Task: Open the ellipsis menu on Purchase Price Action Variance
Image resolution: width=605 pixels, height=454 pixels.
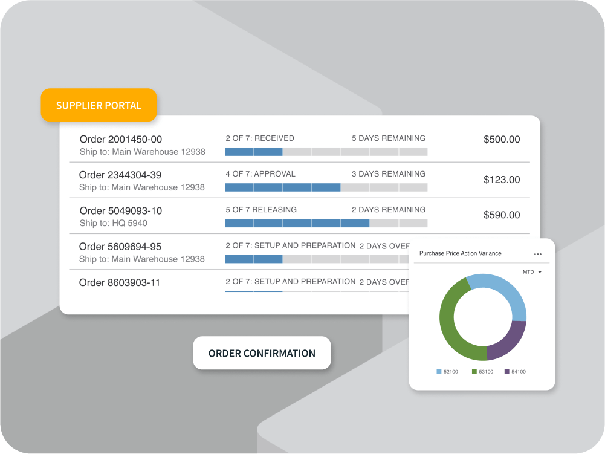Action: coord(539,254)
